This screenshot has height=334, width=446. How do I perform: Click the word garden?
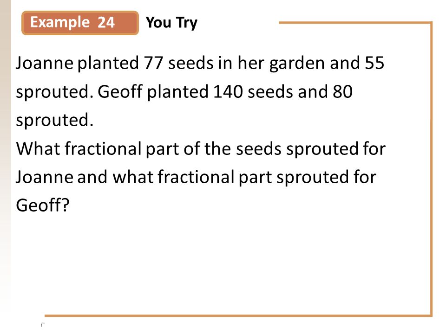(297, 64)
